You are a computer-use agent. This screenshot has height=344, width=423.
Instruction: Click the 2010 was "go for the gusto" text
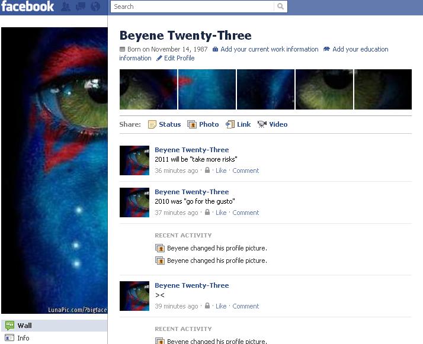tap(195, 201)
